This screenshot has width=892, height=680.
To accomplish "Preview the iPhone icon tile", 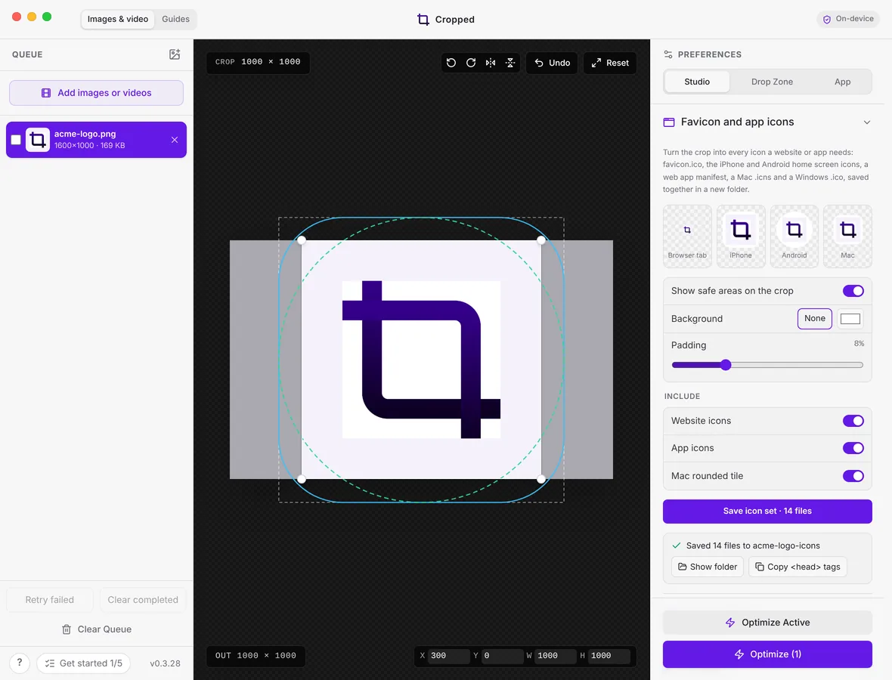I will [x=741, y=236].
